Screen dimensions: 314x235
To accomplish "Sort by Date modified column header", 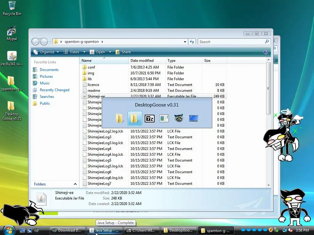I will (147, 60).
